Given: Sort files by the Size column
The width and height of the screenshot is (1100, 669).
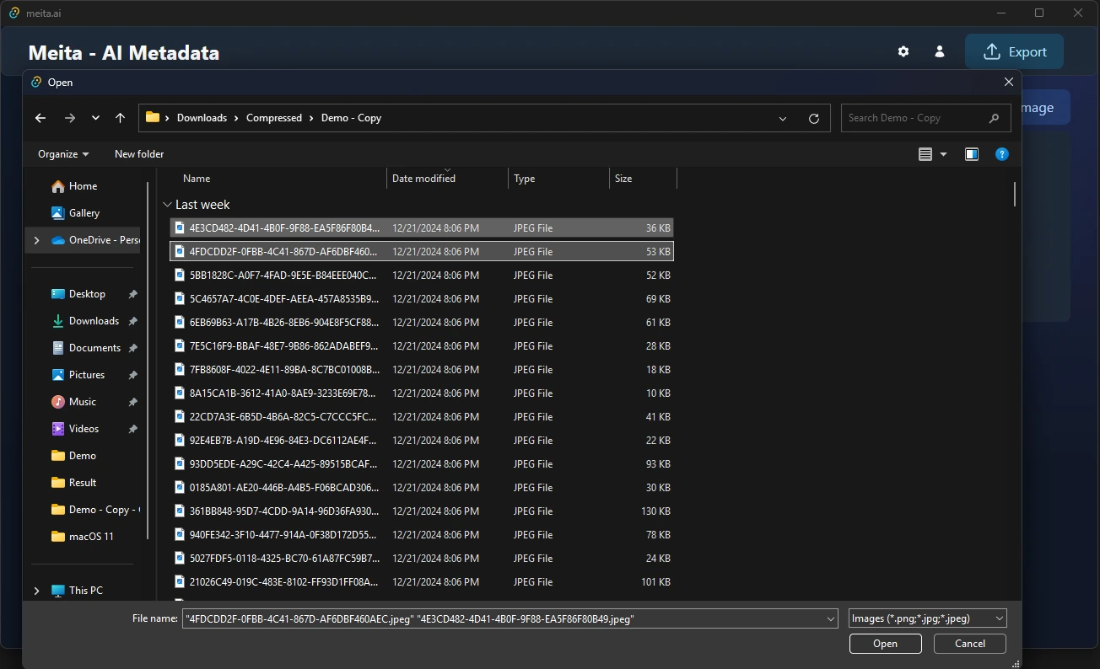Looking at the screenshot, I should point(623,179).
